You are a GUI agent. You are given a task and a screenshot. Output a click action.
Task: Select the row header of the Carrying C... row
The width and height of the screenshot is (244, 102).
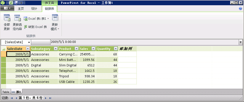[4, 54]
